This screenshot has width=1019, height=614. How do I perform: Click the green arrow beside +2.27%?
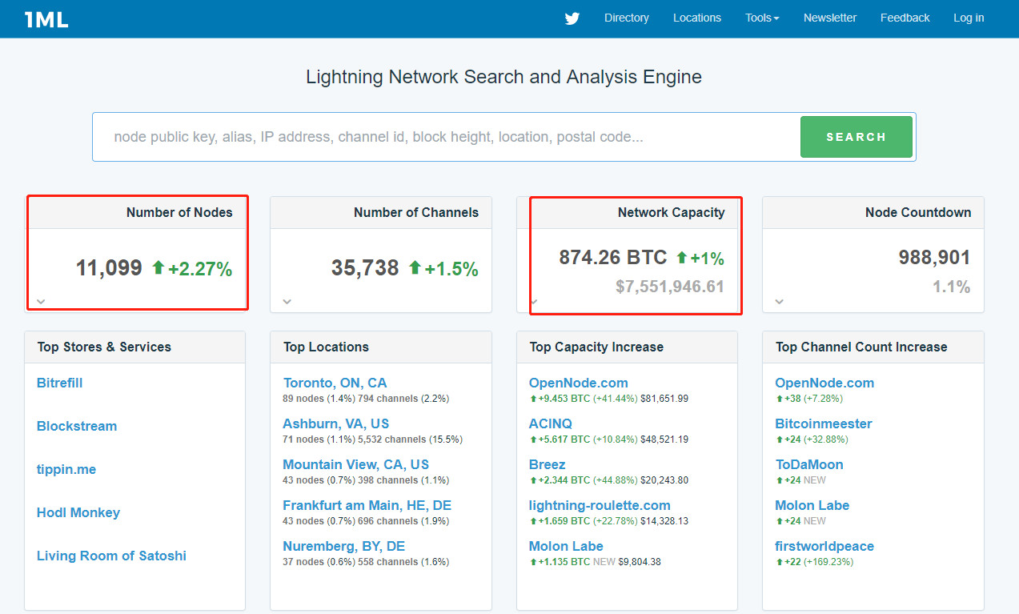pyautogui.click(x=158, y=267)
